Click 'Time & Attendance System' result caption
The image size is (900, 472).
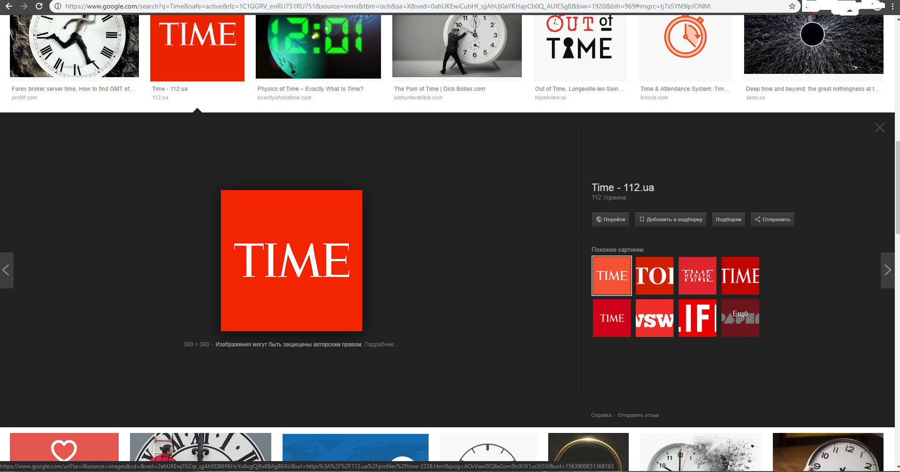pyautogui.click(x=685, y=89)
